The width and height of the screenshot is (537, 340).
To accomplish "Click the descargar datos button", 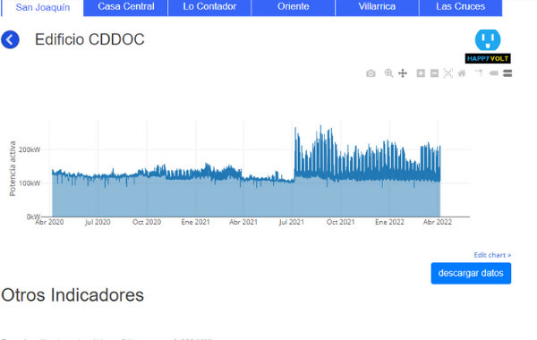I will (471, 273).
